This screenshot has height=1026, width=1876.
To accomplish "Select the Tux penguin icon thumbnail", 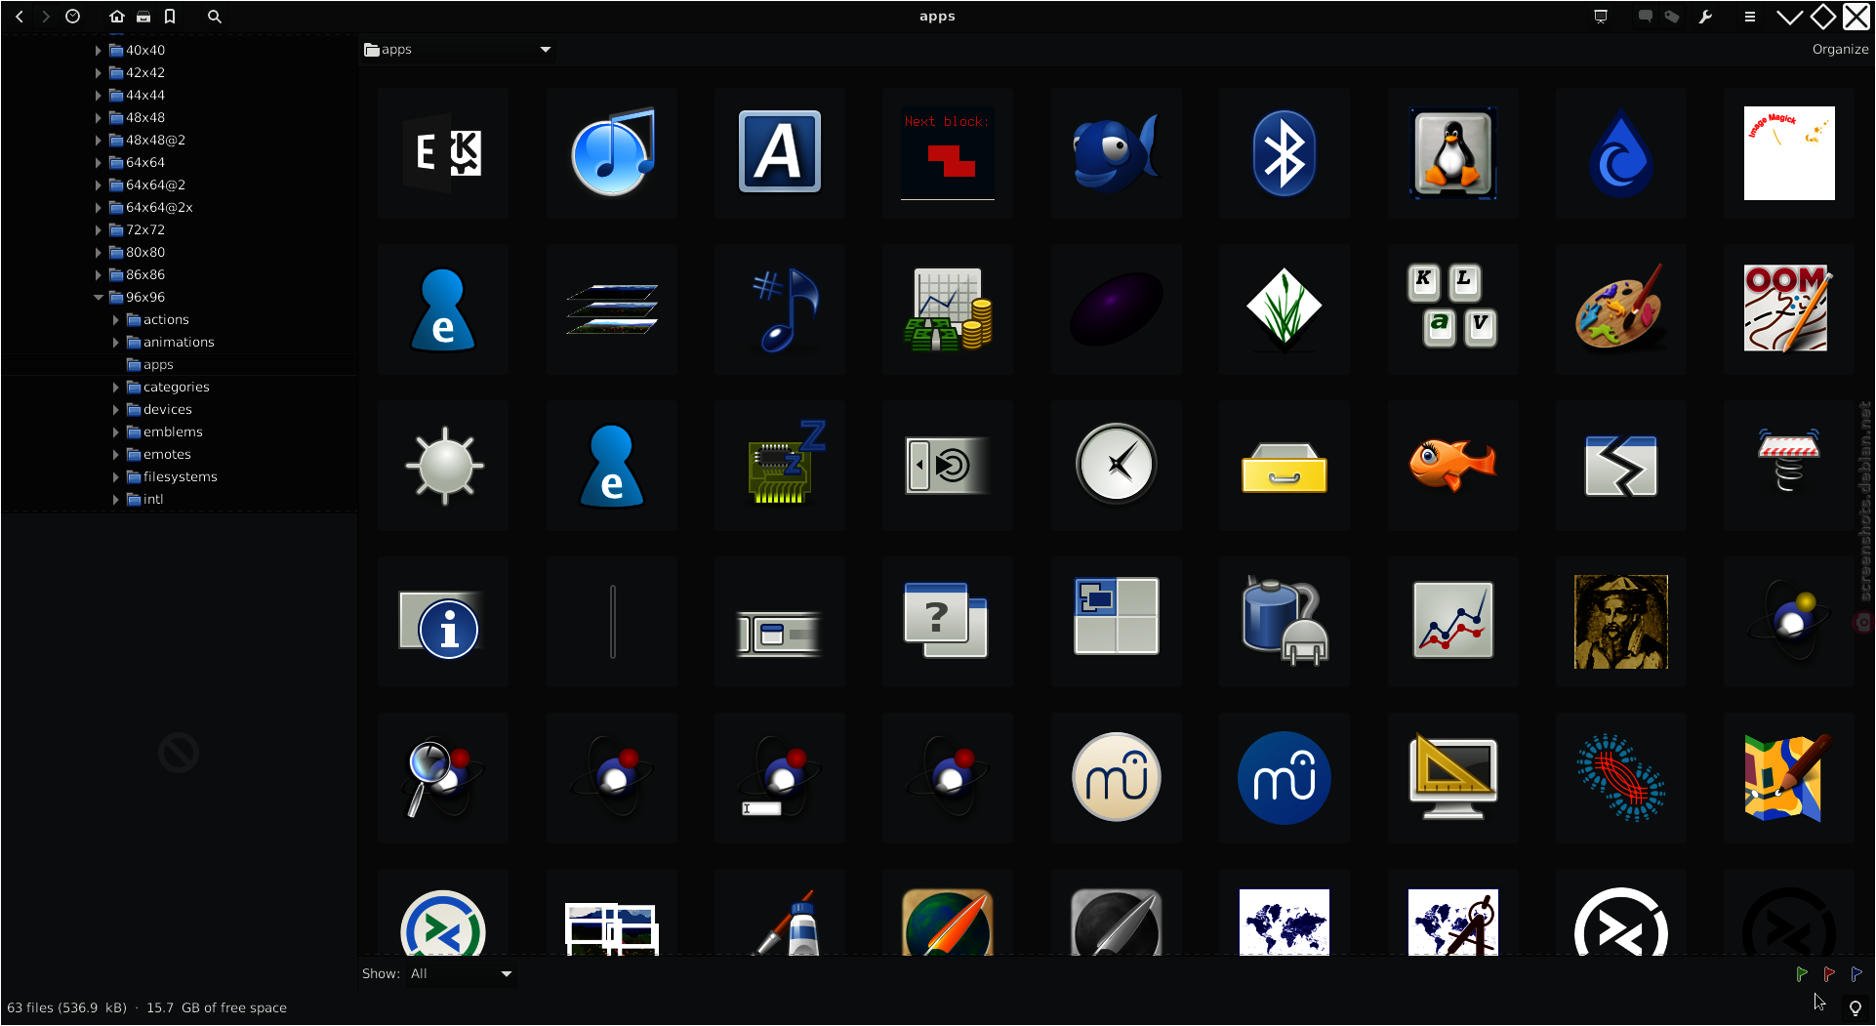I will 1452,153.
